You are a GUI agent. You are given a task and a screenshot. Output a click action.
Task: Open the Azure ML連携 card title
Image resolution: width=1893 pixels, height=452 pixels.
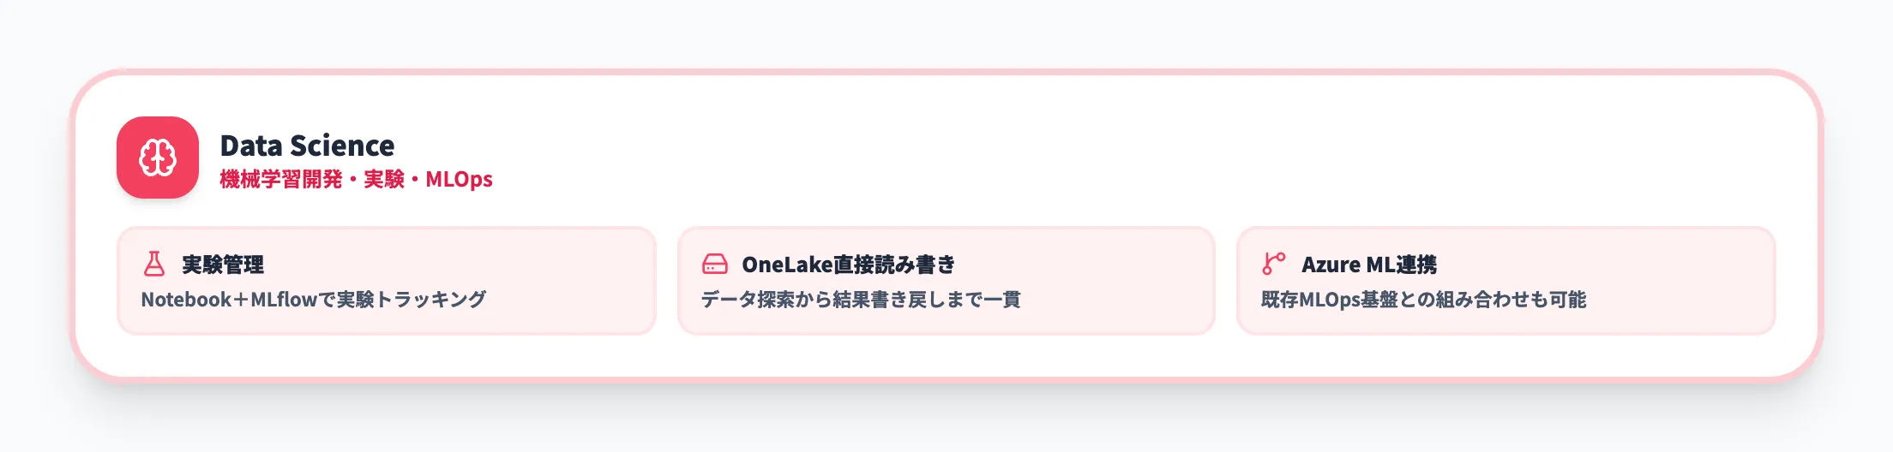[x=1369, y=265]
